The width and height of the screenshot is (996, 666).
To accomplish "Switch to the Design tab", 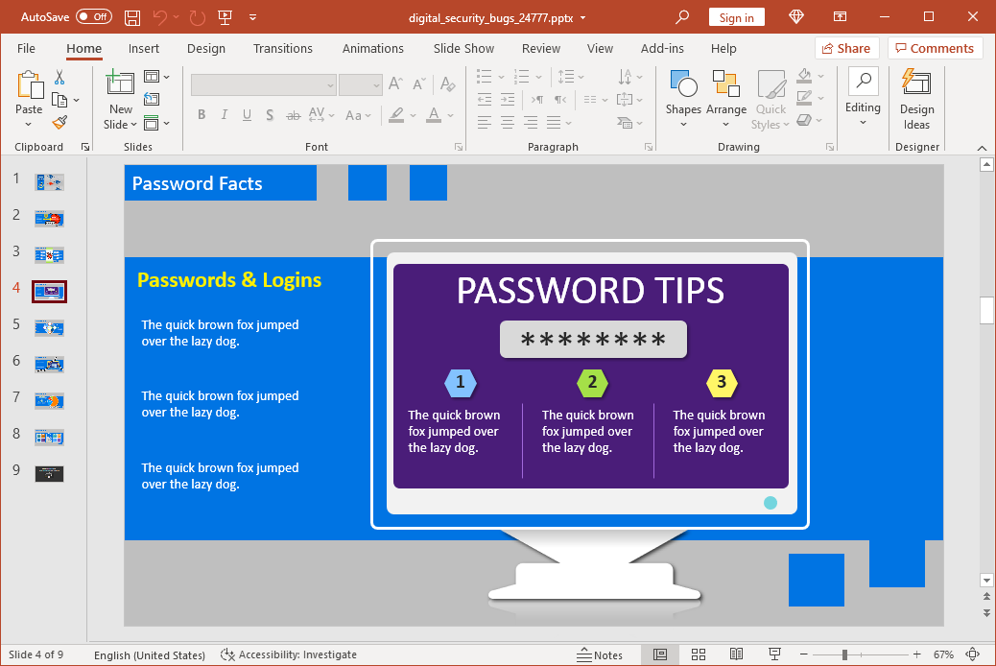I will pos(205,48).
